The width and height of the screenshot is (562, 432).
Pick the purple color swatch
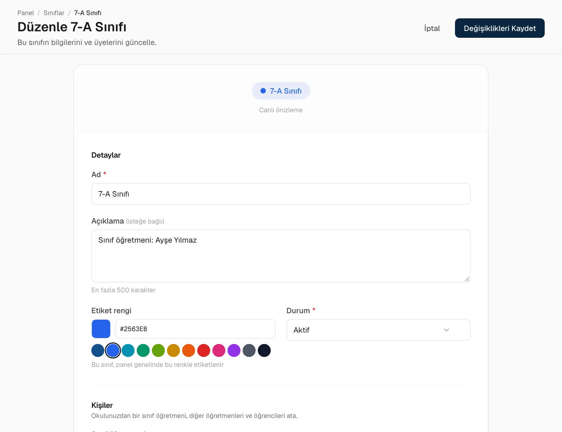coord(234,351)
